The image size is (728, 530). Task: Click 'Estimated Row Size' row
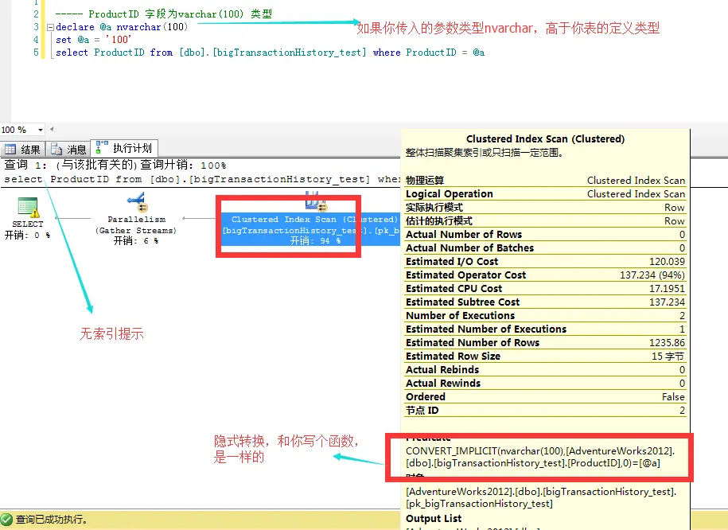coord(545,356)
